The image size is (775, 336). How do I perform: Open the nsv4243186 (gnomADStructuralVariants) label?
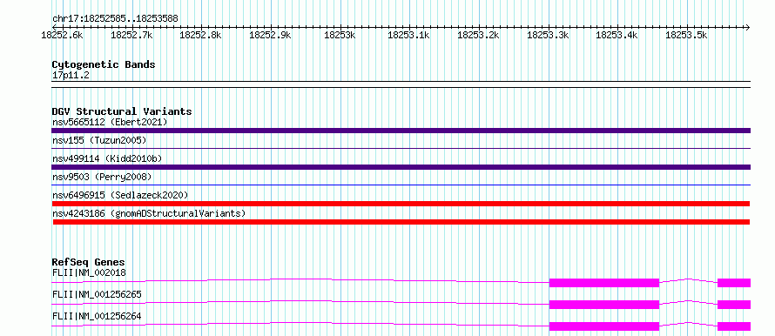pos(149,213)
